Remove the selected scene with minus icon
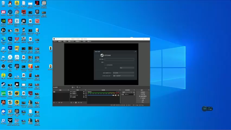The height and width of the screenshot is (130, 231). pyautogui.click(x=56, y=103)
